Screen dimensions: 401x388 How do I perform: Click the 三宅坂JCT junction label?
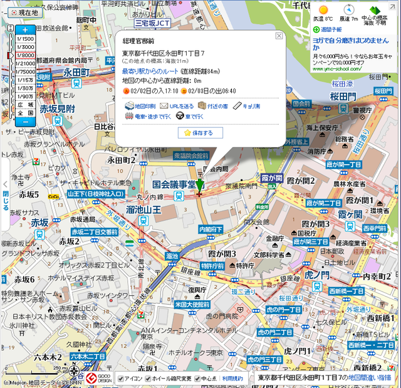tap(152, 23)
